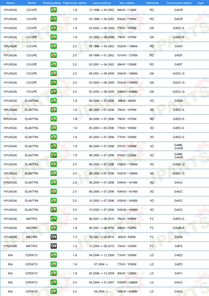209x296 pixels.
Task: Click diesel ON icon in MATRIX D4FA row
Action: coord(54,246)
